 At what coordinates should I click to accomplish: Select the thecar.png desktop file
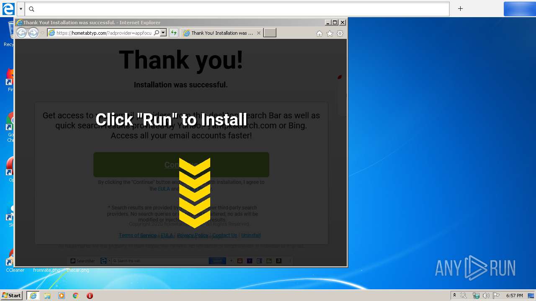78,270
